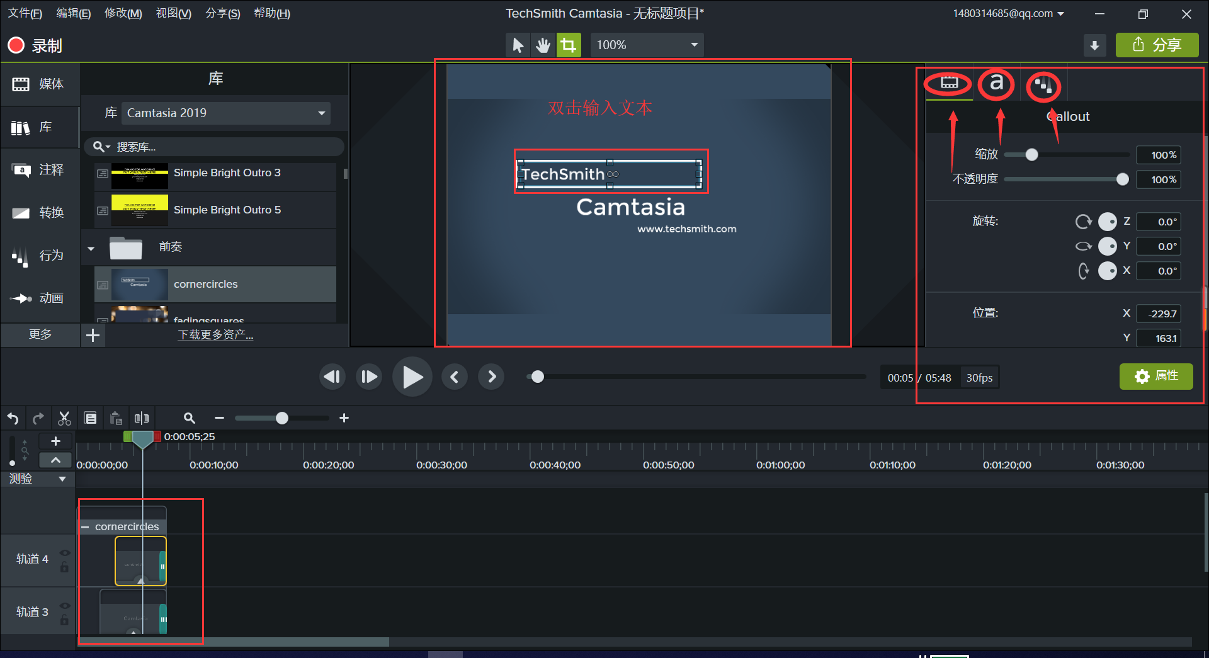The width and height of the screenshot is (1209, 658).
Task: Open the 编辑(E) menu
Action: tap(74, 13)
